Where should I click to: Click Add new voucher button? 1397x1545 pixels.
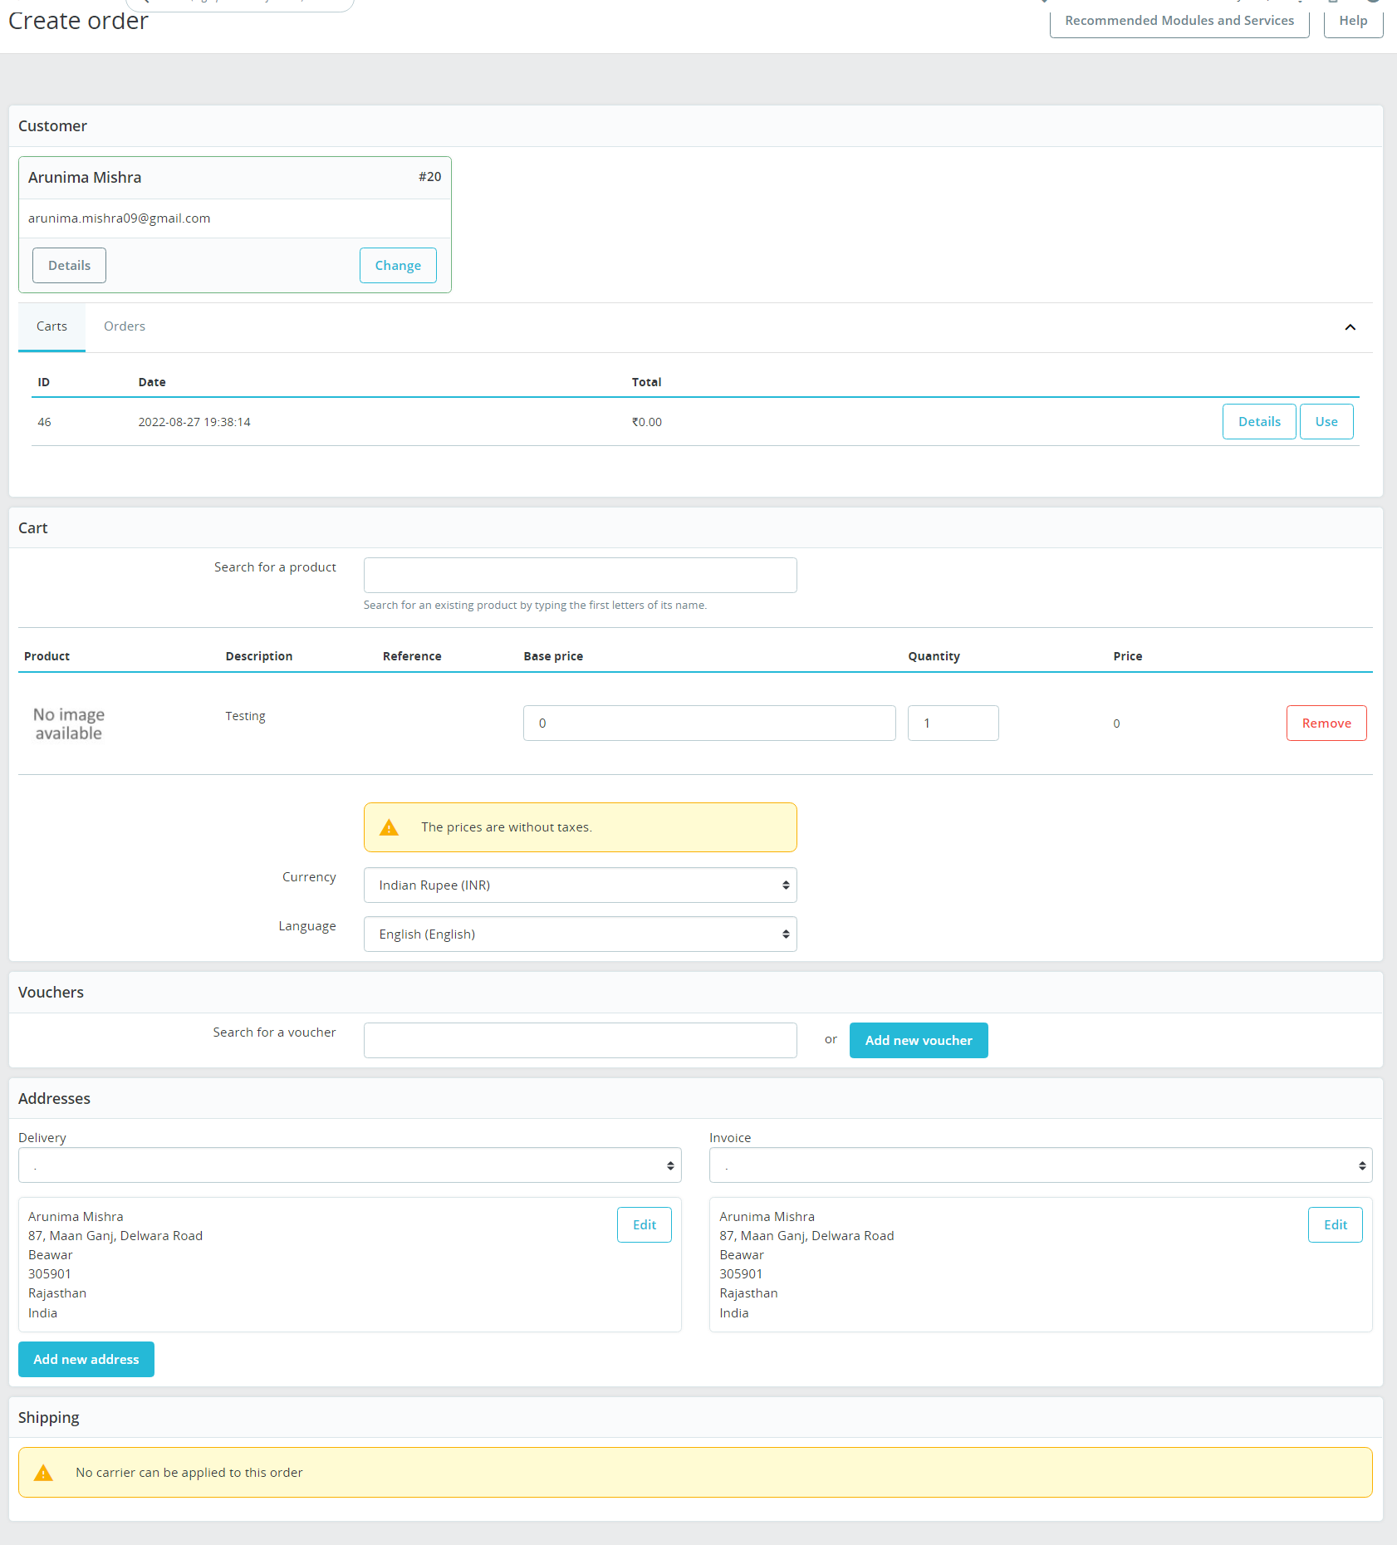(x=919, y=1041)
